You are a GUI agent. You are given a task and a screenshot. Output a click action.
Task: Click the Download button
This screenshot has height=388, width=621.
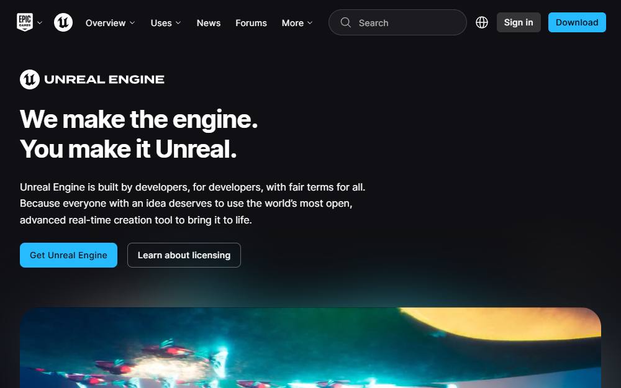click(577, 22)
